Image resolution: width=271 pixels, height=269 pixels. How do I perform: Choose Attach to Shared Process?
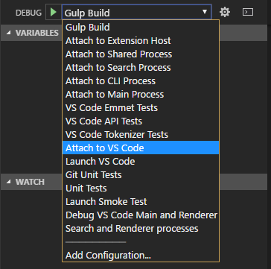point(141,54)
